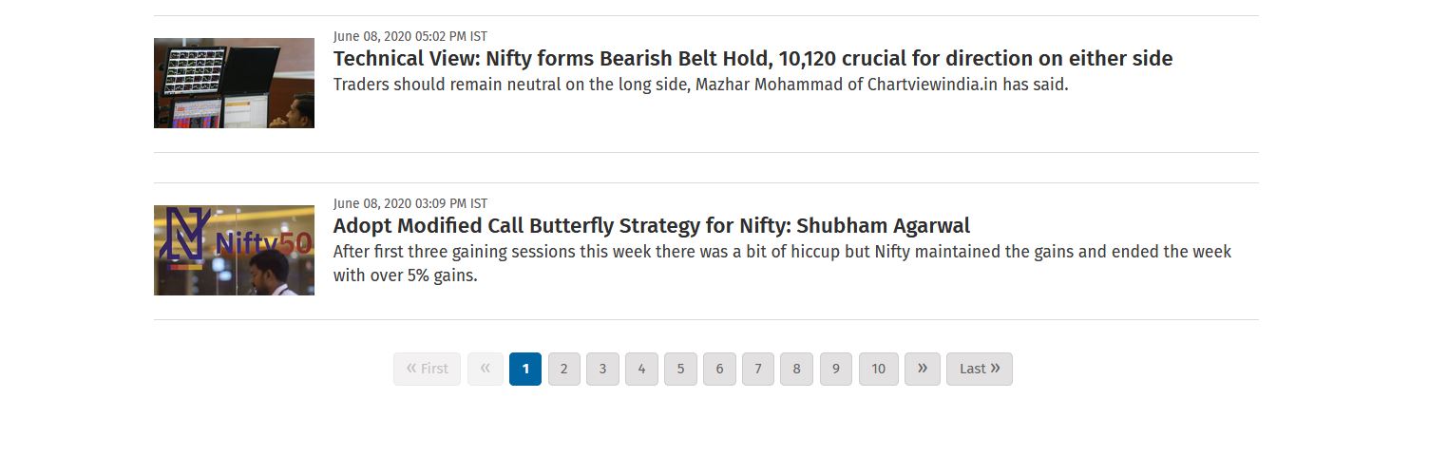Click the 5% gains article summary text
1448x475 pixels.
pyautogui.click(x=782, y=264)
